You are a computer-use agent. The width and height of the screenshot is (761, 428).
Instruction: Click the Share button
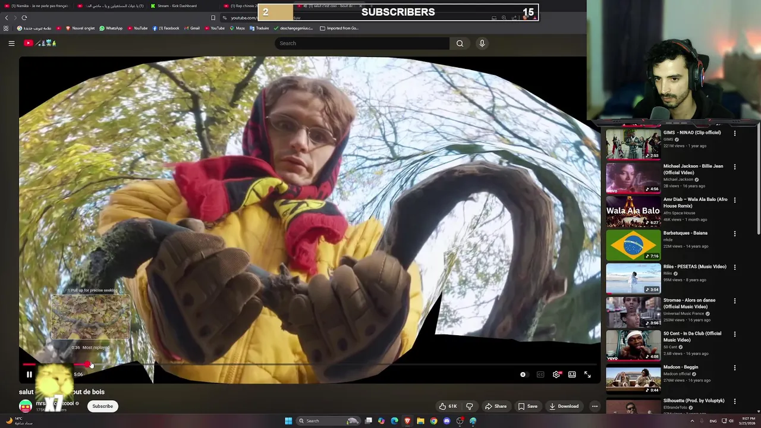pos(496,407)
